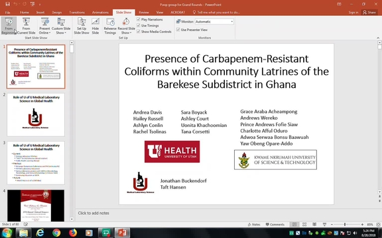Viewport: 382px width, 238px height.
Task: Fit slide to current window
Action: pos(378,224)
